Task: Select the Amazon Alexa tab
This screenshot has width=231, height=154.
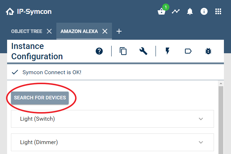Action: (79, 31)
